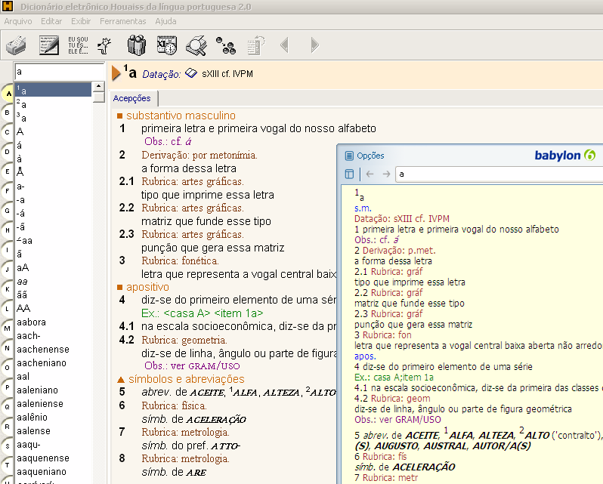Toggle the Babylon sidebar panel icon
This screenshot has width=603, height=484.
pyautogui.click(x=349, y=174)
